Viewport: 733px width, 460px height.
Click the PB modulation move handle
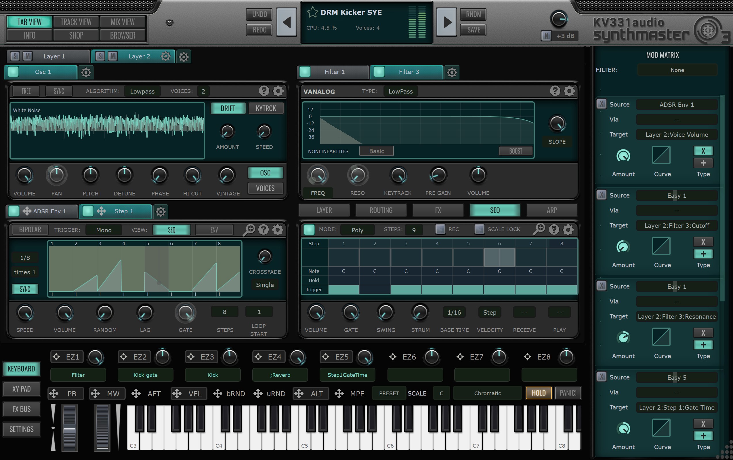[54, 394]
